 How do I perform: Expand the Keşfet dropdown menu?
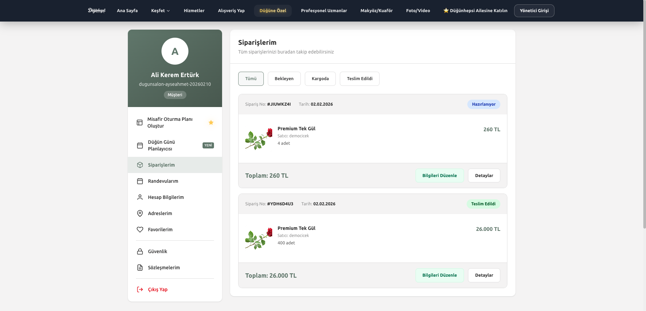pyautogui.click(x=160, y=11)
